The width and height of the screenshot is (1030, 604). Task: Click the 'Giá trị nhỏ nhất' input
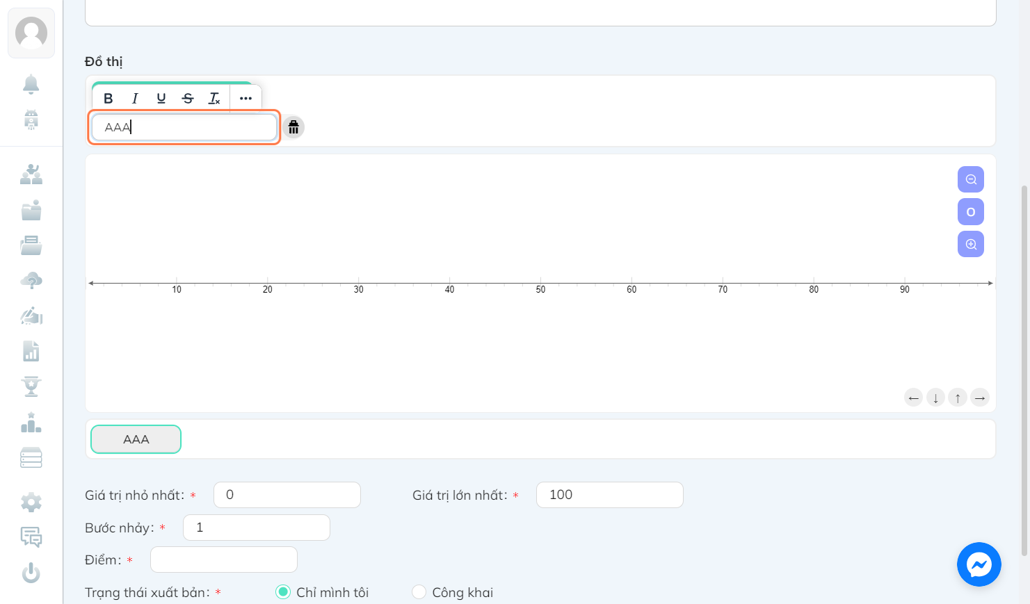click(x=287, y=495)
